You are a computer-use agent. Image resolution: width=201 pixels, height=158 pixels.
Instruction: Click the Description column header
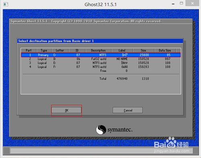coord(98,50)
